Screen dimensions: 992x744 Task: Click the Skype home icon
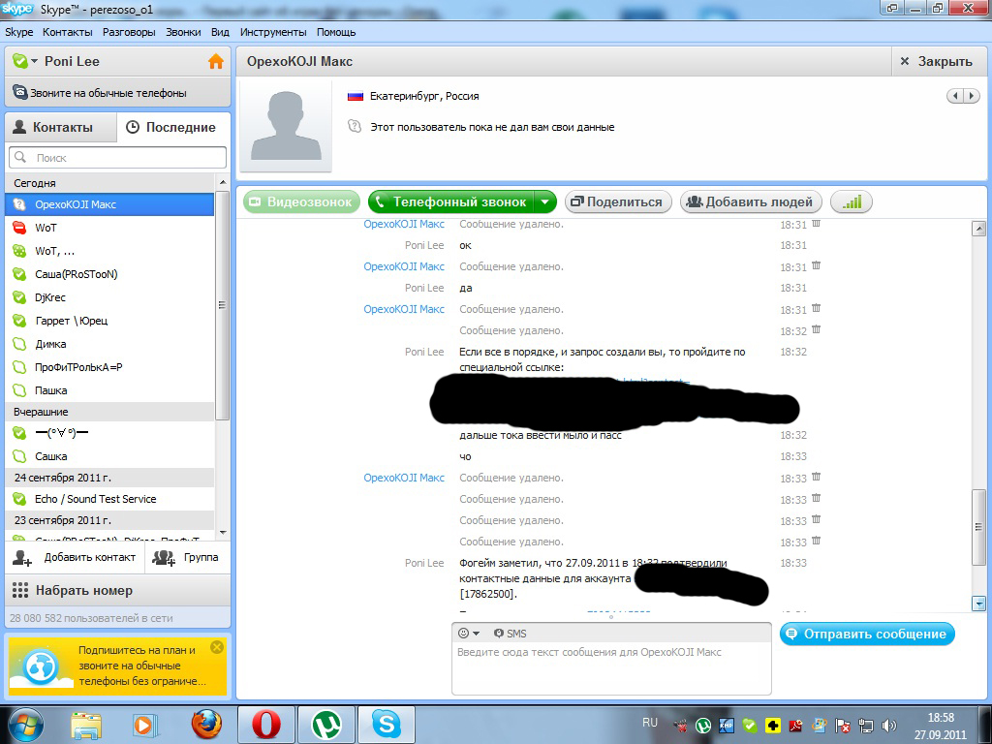215,61
